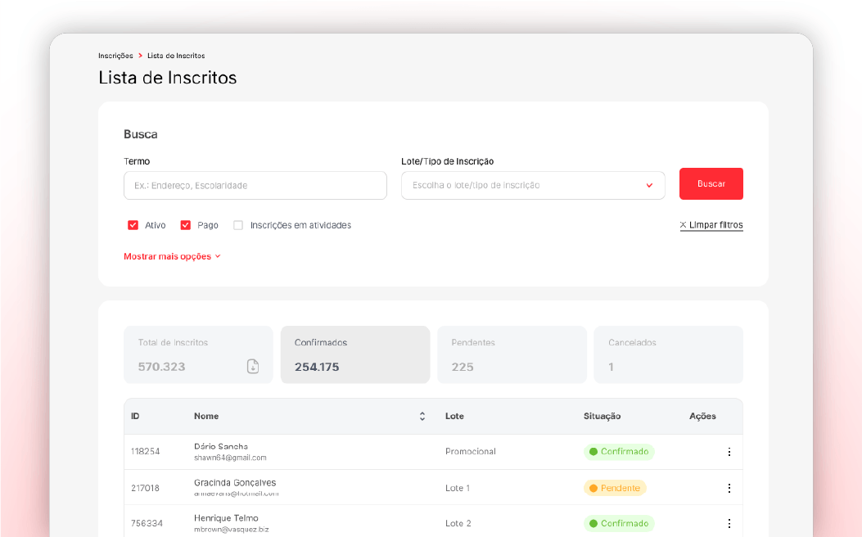The image size is (862, 537).
Task: Open actions menu for Dário Sancha
Action: click(729, 452)
